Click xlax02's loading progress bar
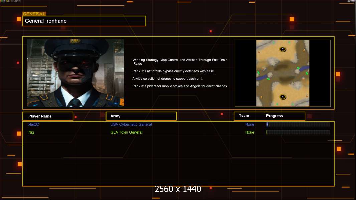The image size is (356, 200). [x=298, y=124]
